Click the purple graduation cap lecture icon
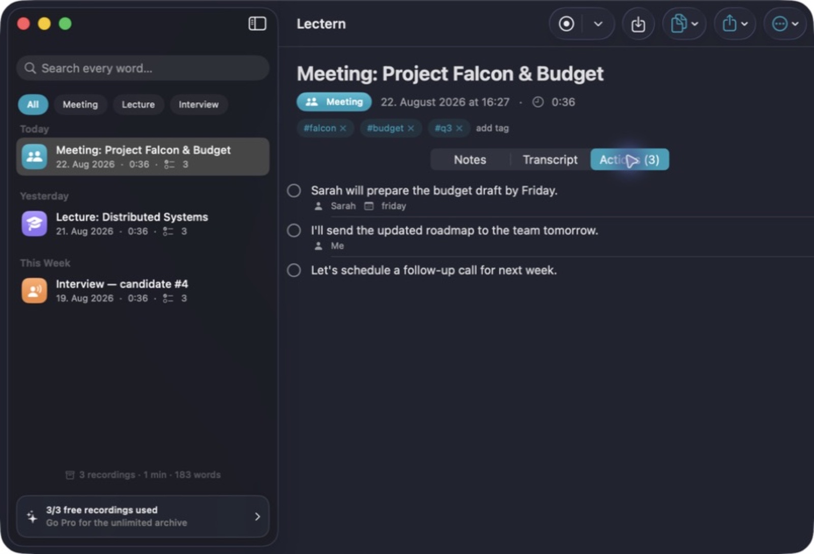Screen dimensions: 814x554 tap(34, 224)
